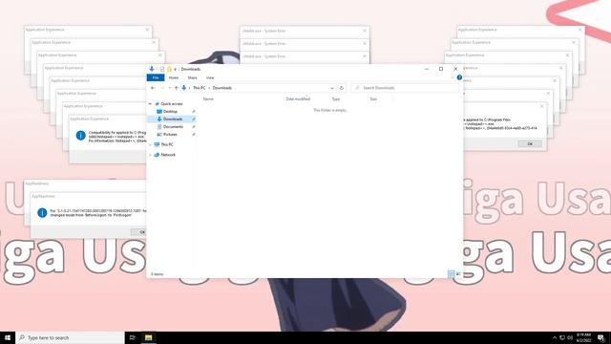The image size is (611, 344).
Task: Click the download folder icon in address bar
Action: click(184, 88)
